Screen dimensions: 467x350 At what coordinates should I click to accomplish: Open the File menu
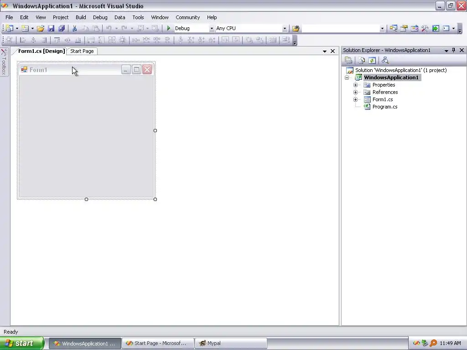[9, 17]
